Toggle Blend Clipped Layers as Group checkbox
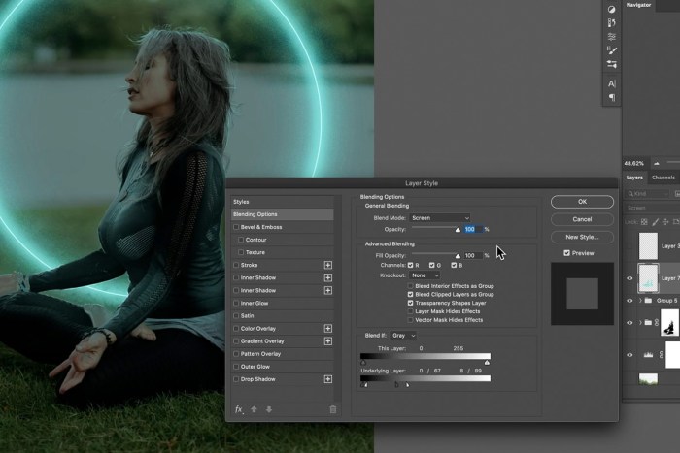The image size is (680, 453). (x=410, y=295)
